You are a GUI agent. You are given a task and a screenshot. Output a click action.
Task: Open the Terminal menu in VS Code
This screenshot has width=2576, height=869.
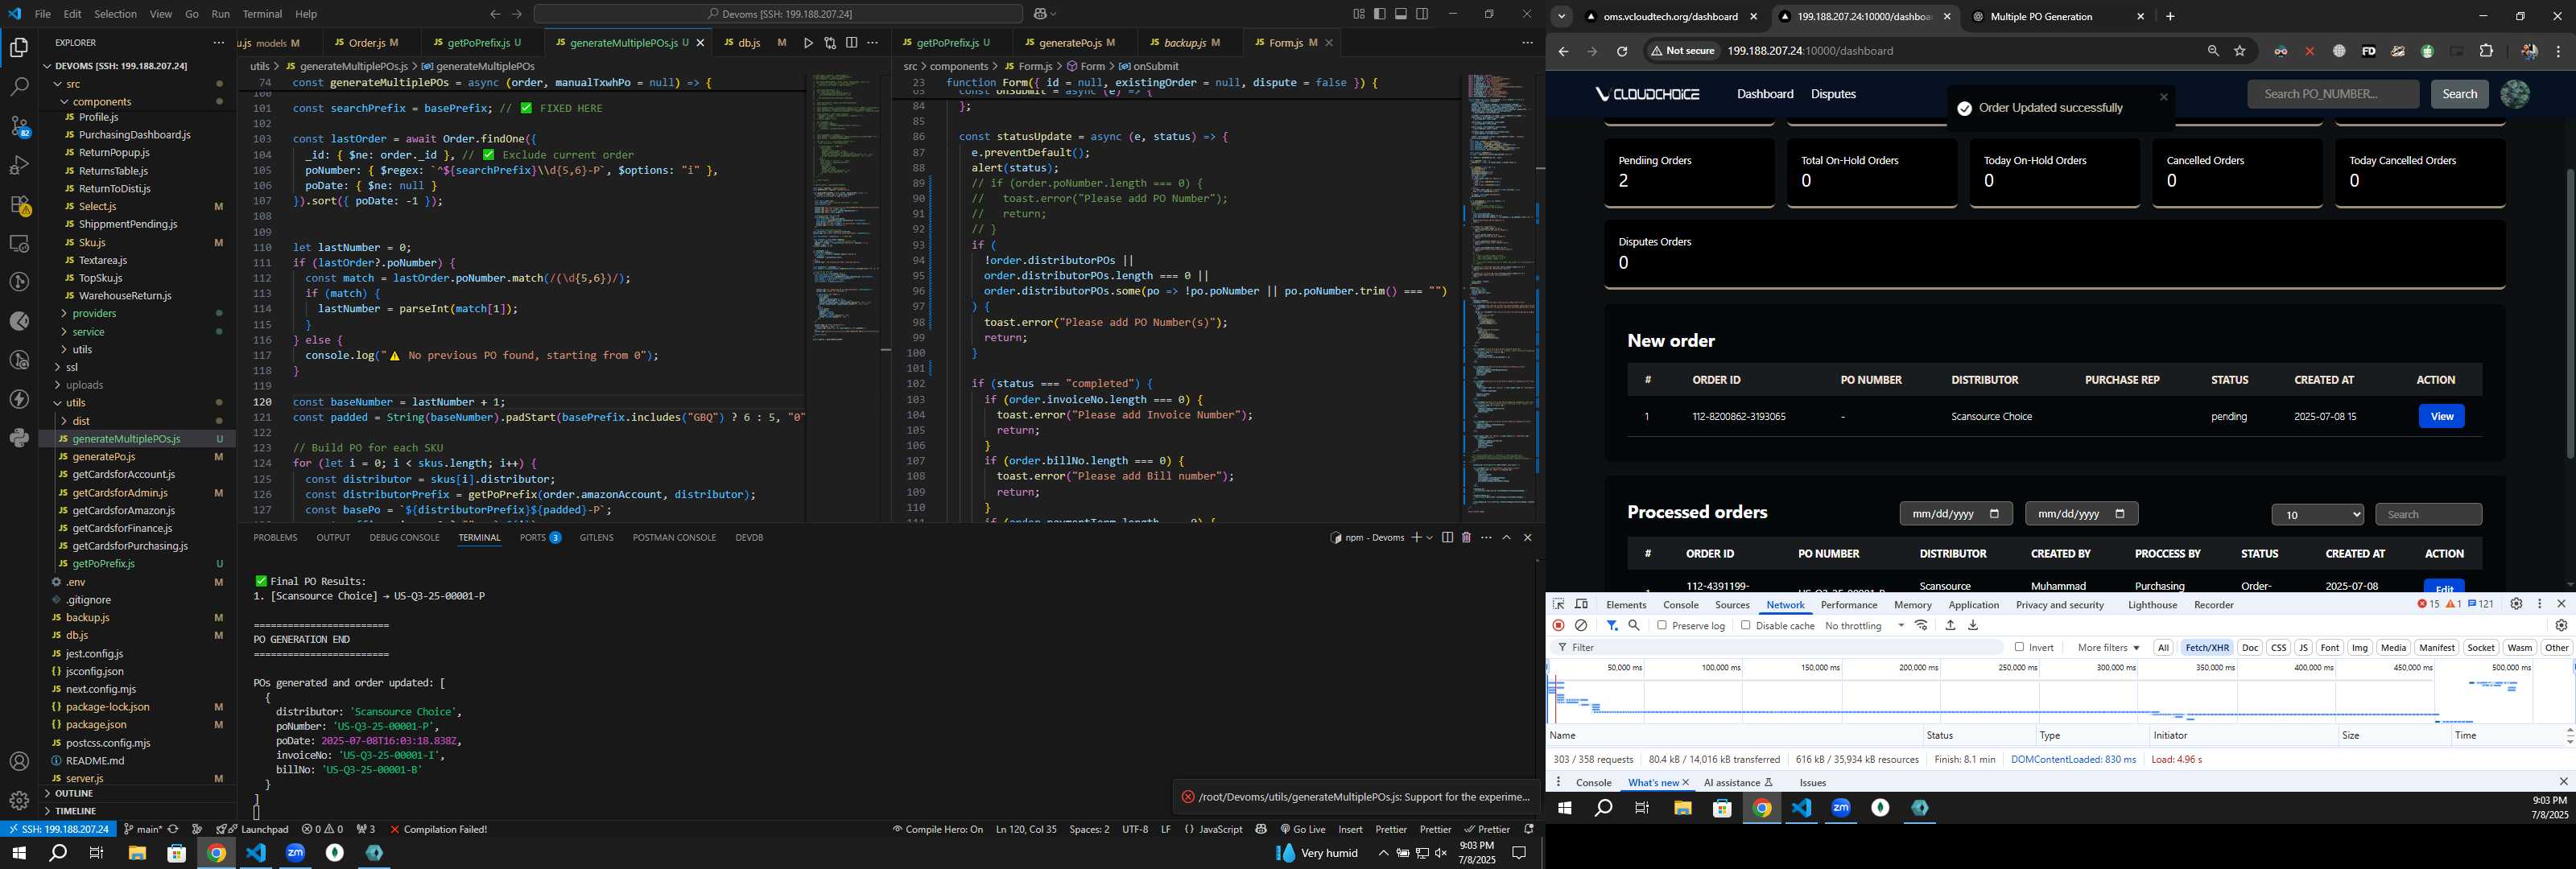[x=262, y=14]
